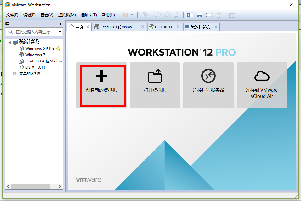
Task: Click the favorite star beside Windows XP
Action: pos(58,49)
